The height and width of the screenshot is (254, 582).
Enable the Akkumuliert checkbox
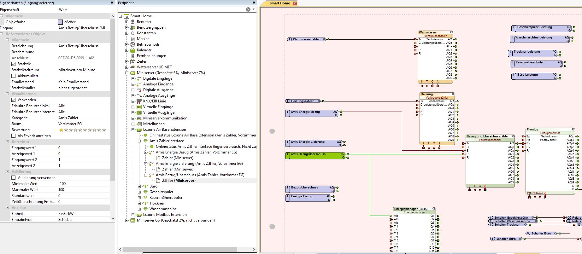tap(14, 76)
